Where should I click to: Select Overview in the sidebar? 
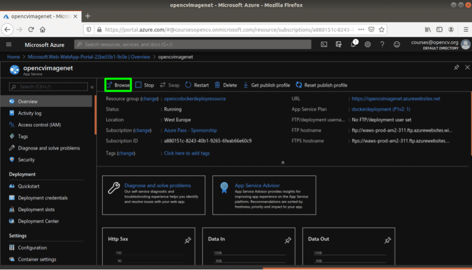tap(46, 101)
